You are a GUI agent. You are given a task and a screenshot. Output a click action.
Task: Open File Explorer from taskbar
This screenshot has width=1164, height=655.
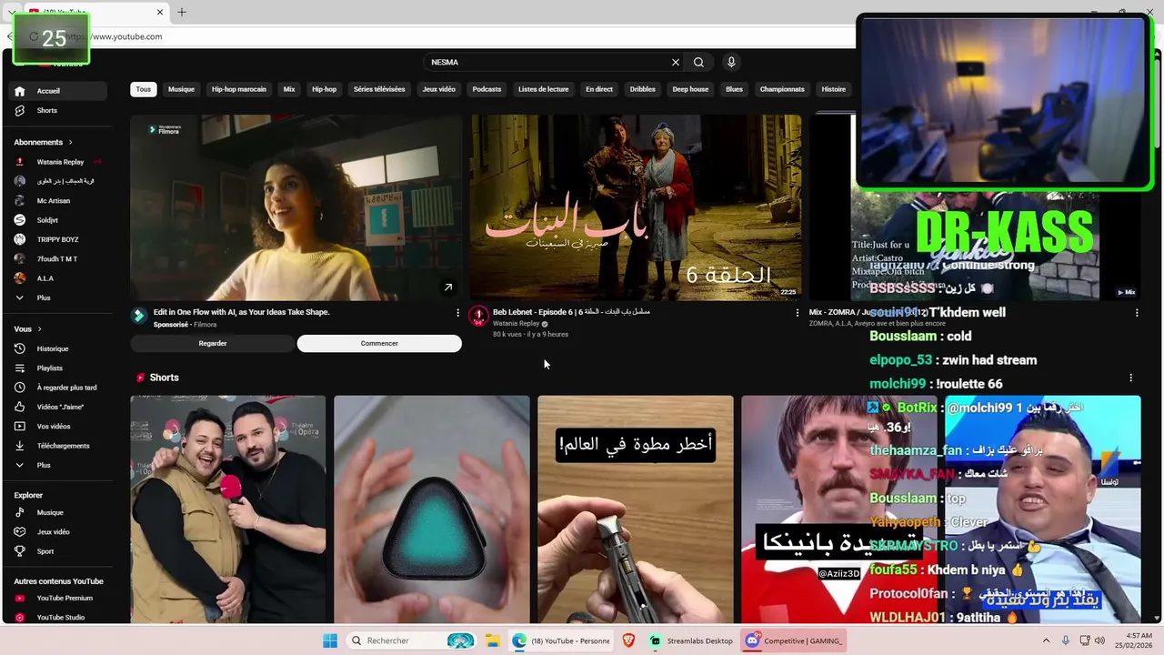(492, 640)
